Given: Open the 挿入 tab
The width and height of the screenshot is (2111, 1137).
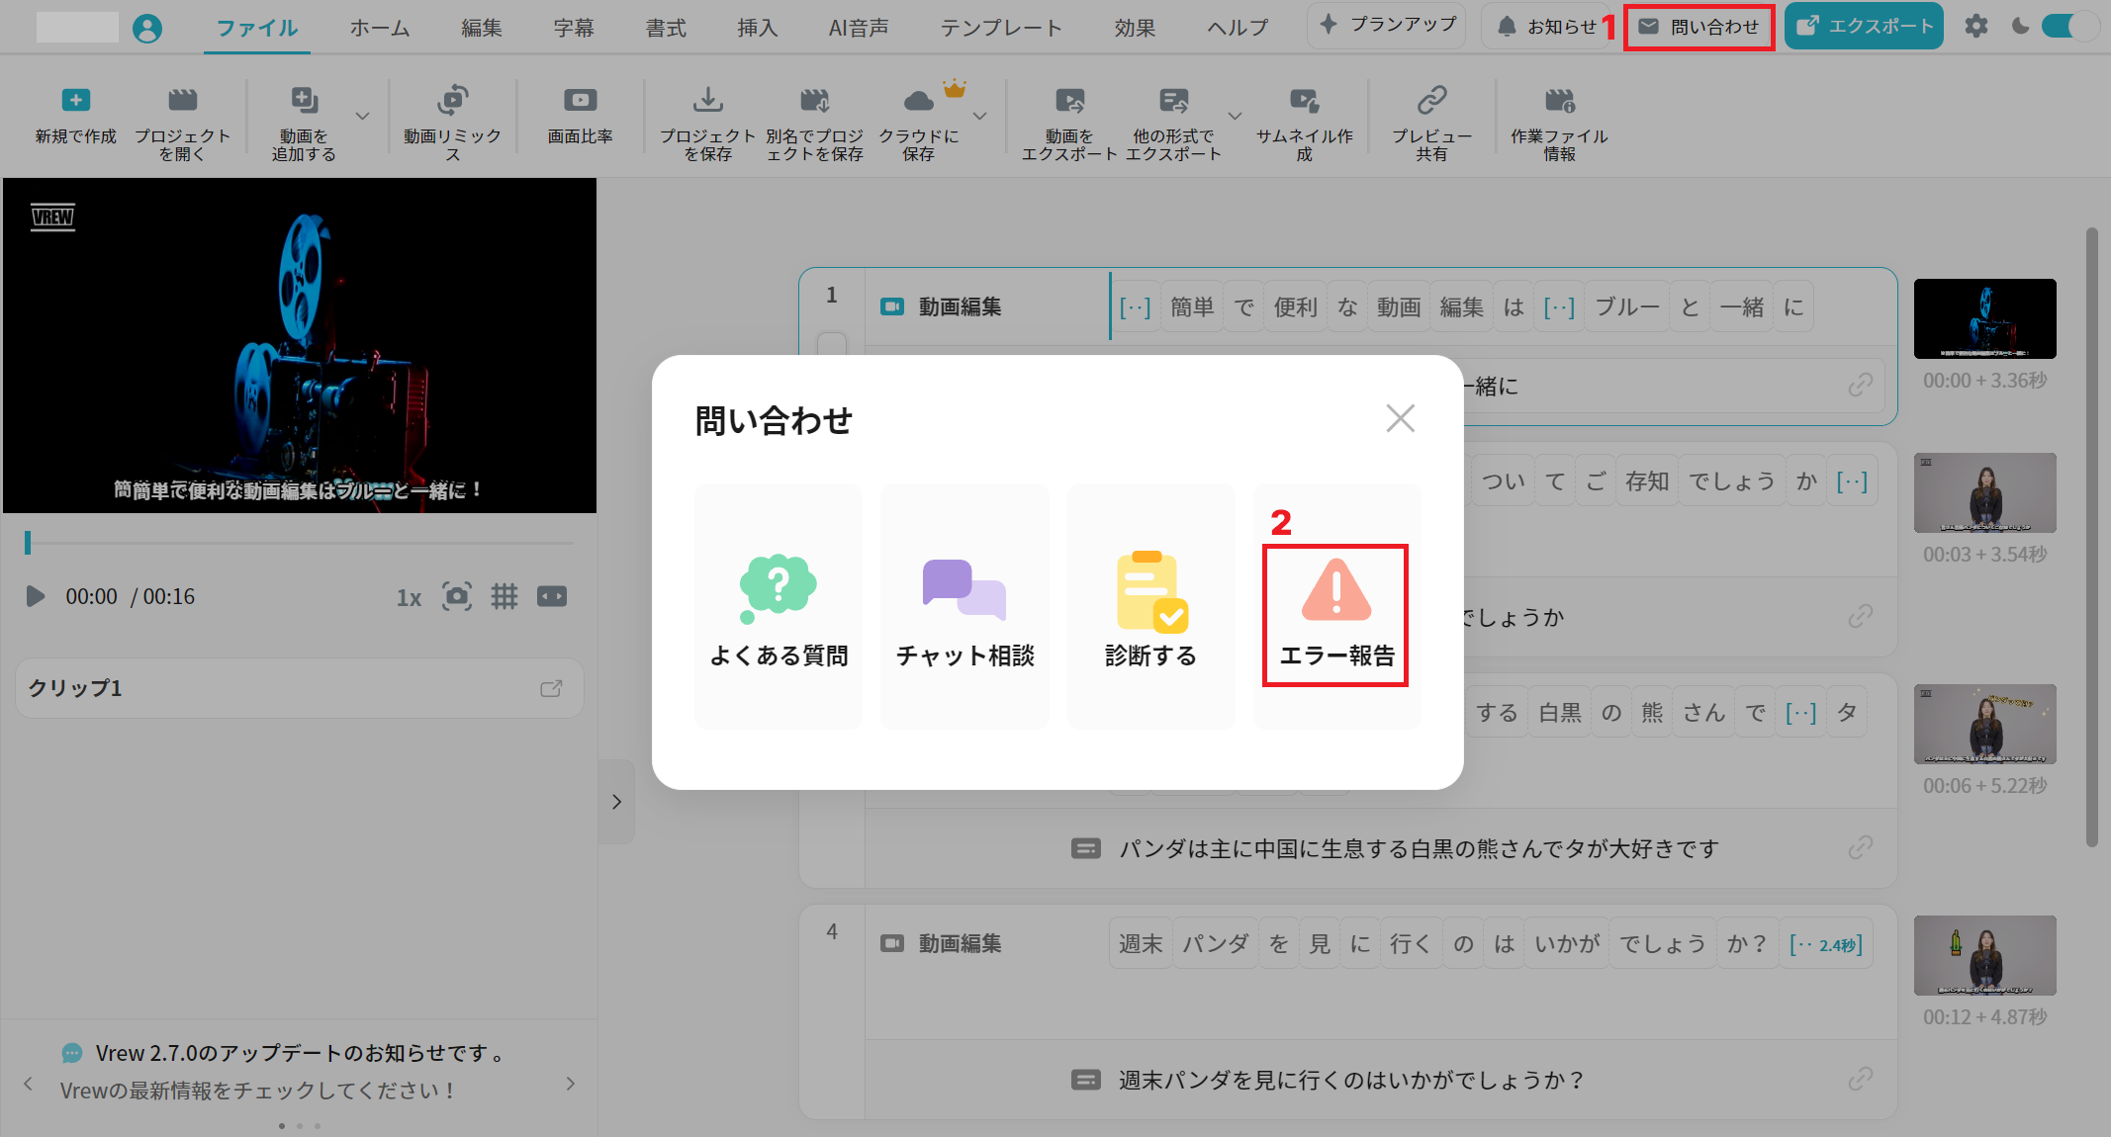Looking at the screenshot, I should tap(758, 28).
